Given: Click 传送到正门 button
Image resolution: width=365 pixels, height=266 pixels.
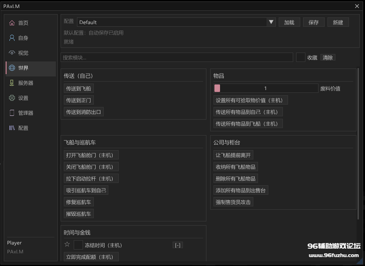Looking at the screenshot, I should [78, 100].
